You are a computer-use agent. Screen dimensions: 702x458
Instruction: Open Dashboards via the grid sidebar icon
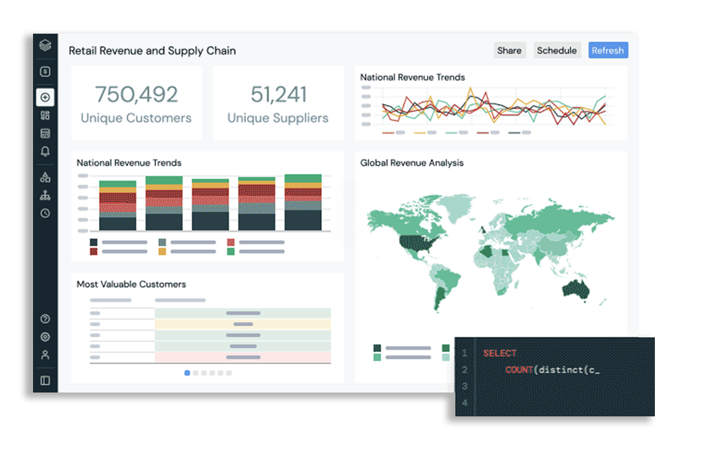pos(45,116)
